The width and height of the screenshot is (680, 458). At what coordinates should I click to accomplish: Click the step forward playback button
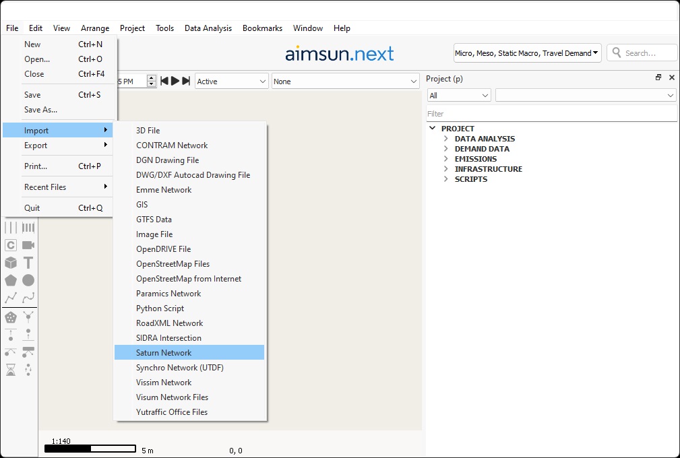pyautogui.click(x=186, y=81)
